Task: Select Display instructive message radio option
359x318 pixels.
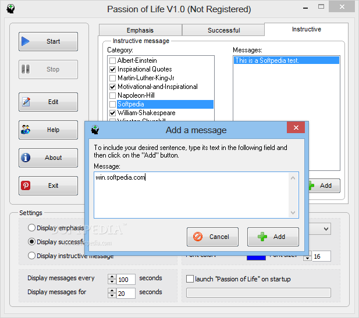Action: click(x=31, y=256)
